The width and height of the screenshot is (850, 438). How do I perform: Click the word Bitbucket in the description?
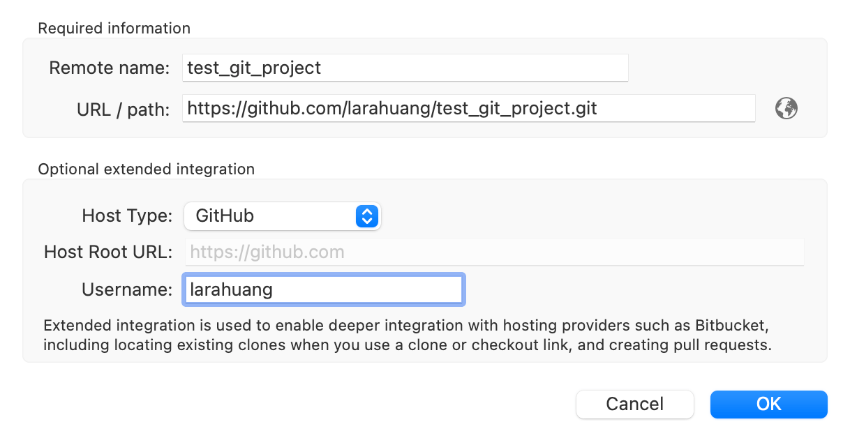coord(736,326)
